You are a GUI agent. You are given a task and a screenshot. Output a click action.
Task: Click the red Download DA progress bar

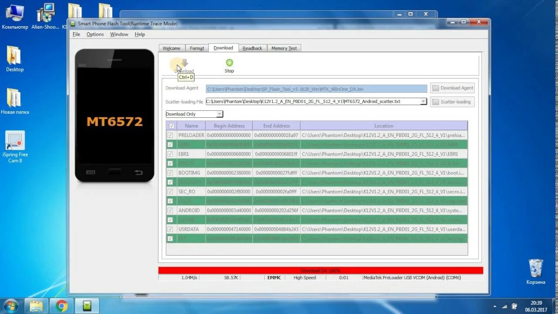click(320, 270)
